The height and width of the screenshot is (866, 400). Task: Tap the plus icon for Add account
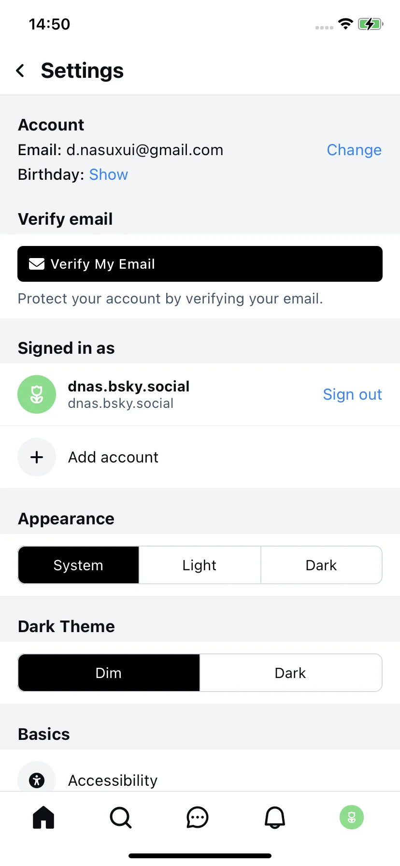37,457
